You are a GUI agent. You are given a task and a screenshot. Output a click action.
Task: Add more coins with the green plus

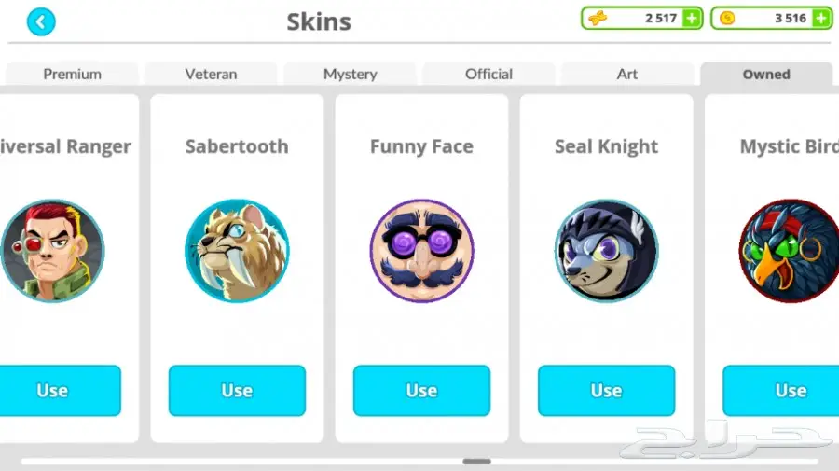[x=821, y=19]
